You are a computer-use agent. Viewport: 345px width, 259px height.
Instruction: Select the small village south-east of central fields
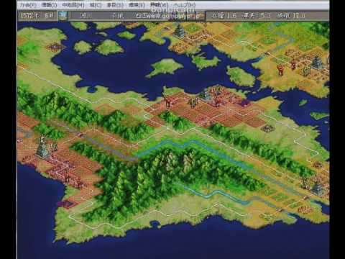pyautogui.click(x=267, y=129)
